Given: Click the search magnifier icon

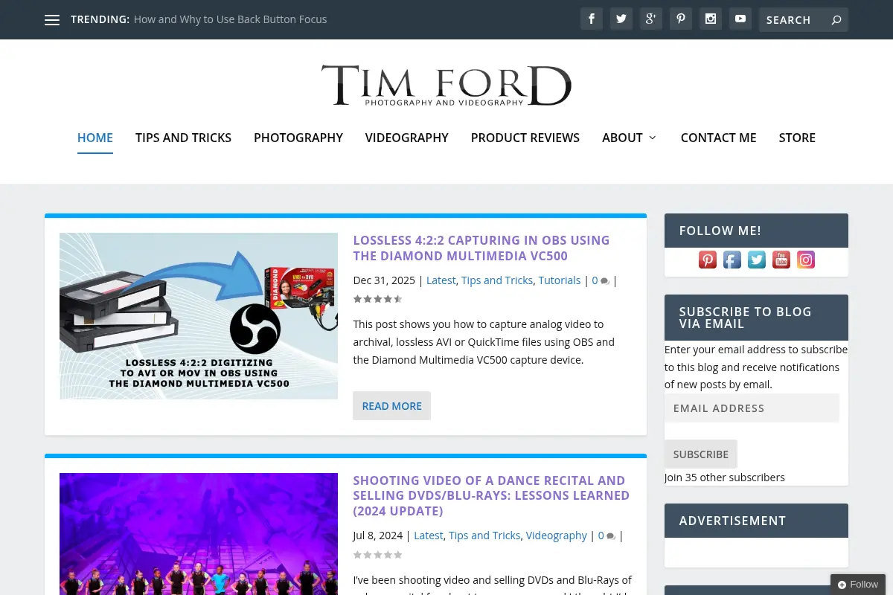Looking at the screenshot, I should pos(836,20).
